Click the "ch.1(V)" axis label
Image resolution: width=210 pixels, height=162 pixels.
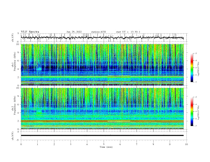[x=13, y=38]
